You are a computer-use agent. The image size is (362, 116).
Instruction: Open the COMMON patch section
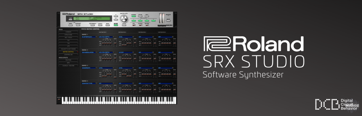(69, 32)
